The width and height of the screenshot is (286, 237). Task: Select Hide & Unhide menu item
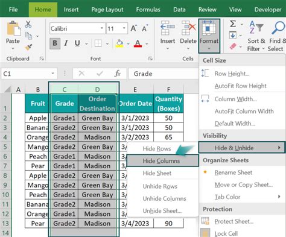(x=242, y=148)
